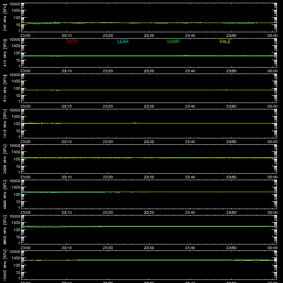Click 23:00 label below the 8800 MHz plot
Screen dimensions: 283x283
pyautogui.click(x=25, y=248)
